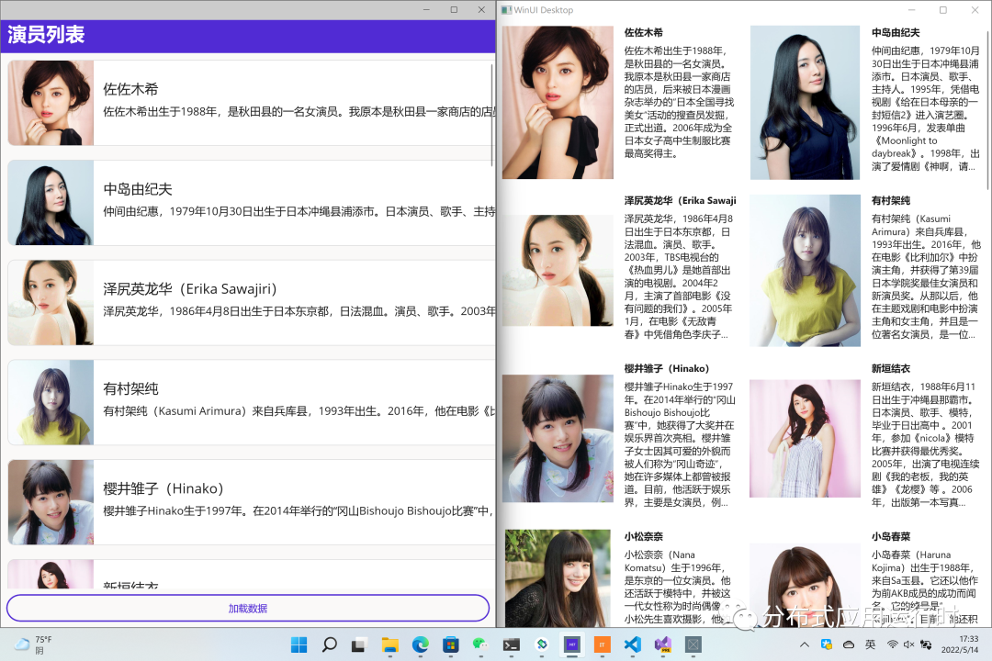Click 泽尻英龙华 photo in left list
The width and height of the screenshot is (992, 661).
(x=51, y=302)
